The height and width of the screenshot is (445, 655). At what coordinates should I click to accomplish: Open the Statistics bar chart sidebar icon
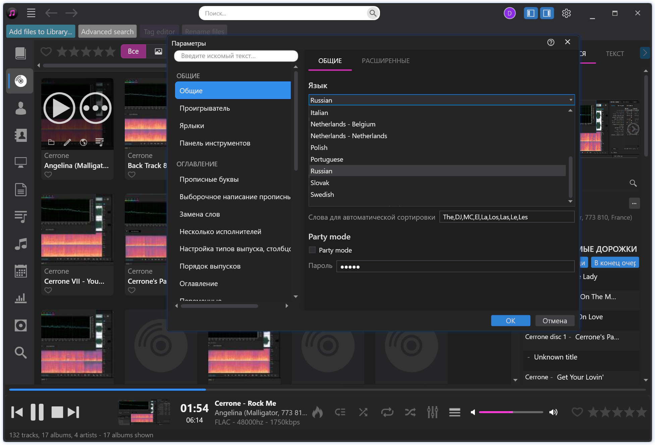tap(20, 298)
